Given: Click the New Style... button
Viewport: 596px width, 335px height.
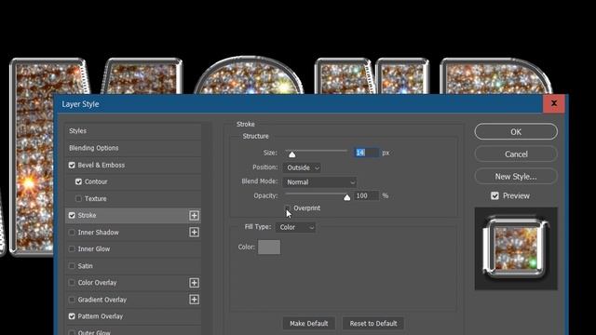Looking at the screenshot, I should click(x=516, y=177).
